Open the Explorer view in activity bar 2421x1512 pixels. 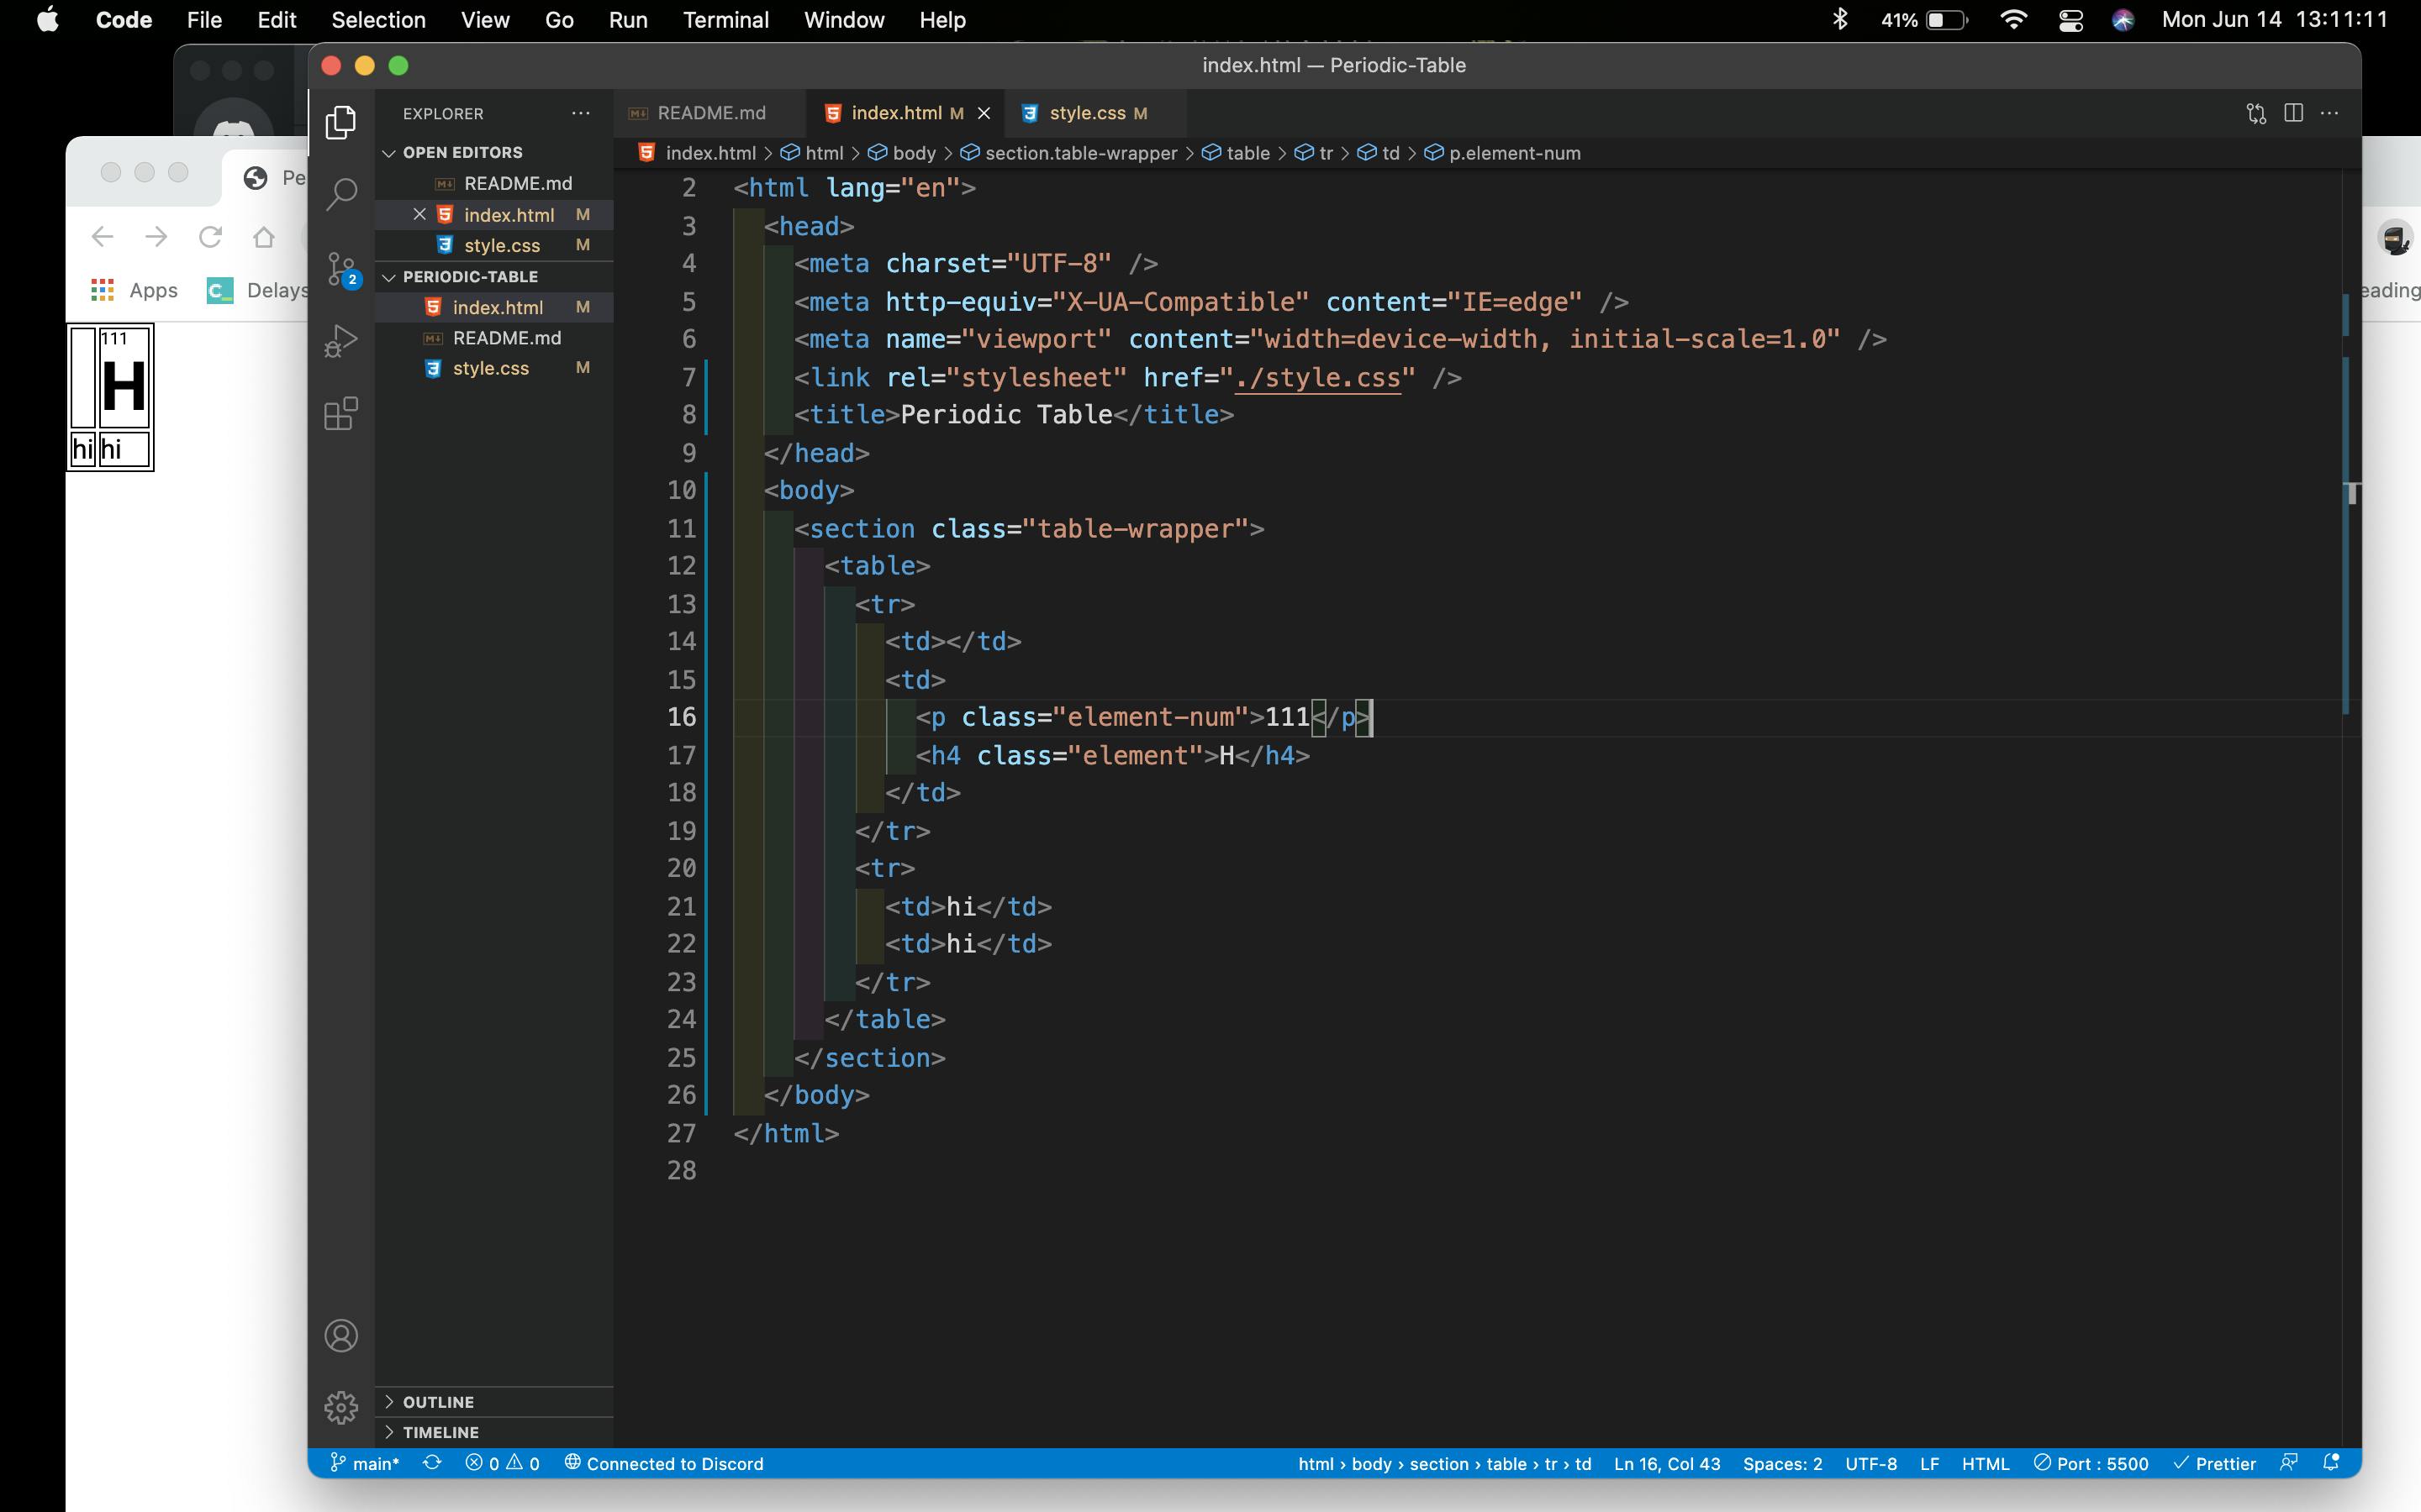pyautogui.click(x=341, y=122)
